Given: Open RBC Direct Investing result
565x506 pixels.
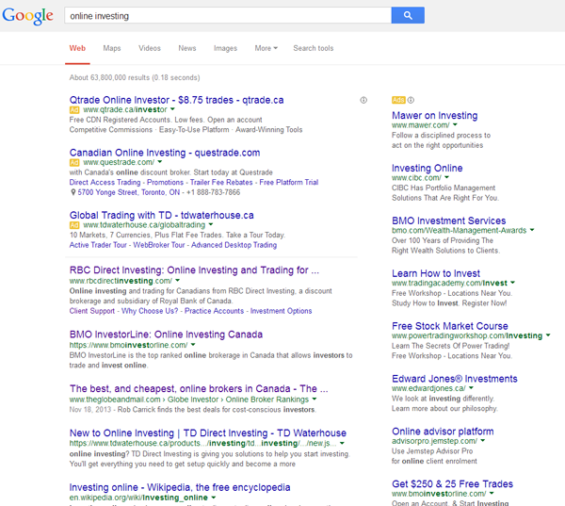Looking at the screenshot, I should click(x=194, y=270).
